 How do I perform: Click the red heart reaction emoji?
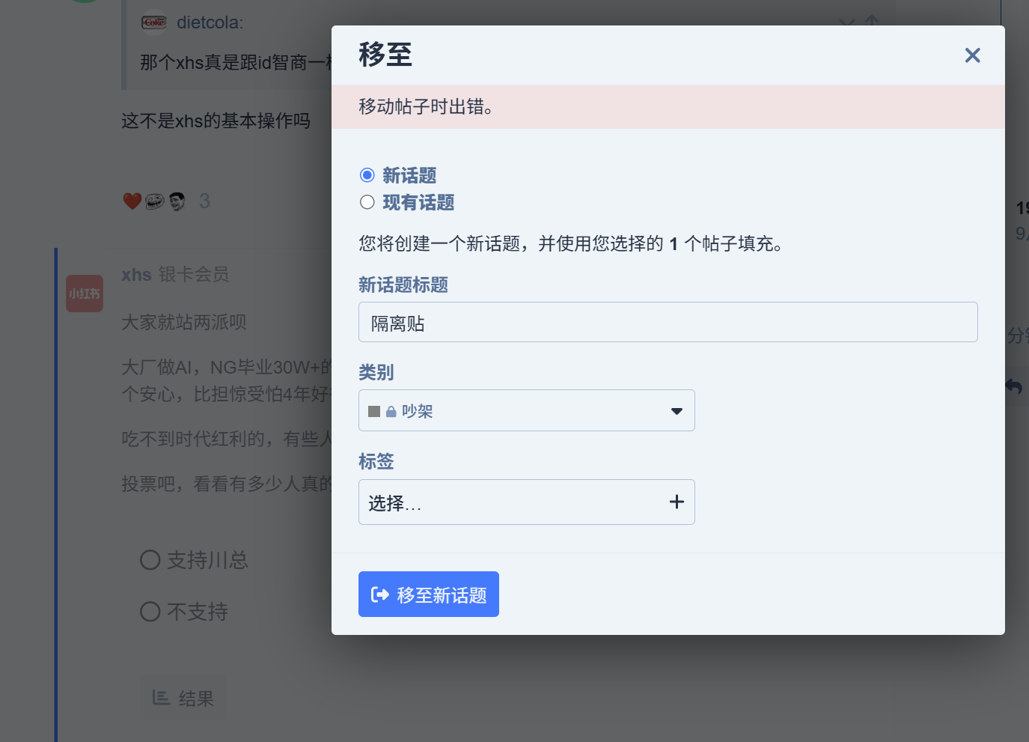[x=132, y=201]
